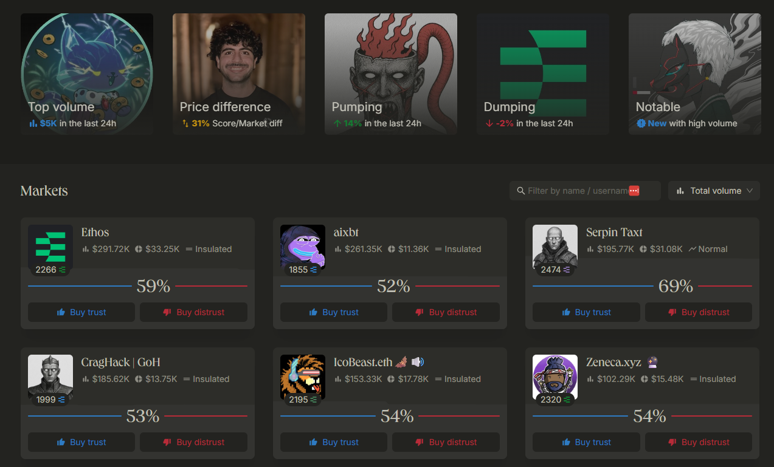The height and width of the screenshot is (467, 774).
Task: Open the Total volume sort dropdown
Action: 714,191
